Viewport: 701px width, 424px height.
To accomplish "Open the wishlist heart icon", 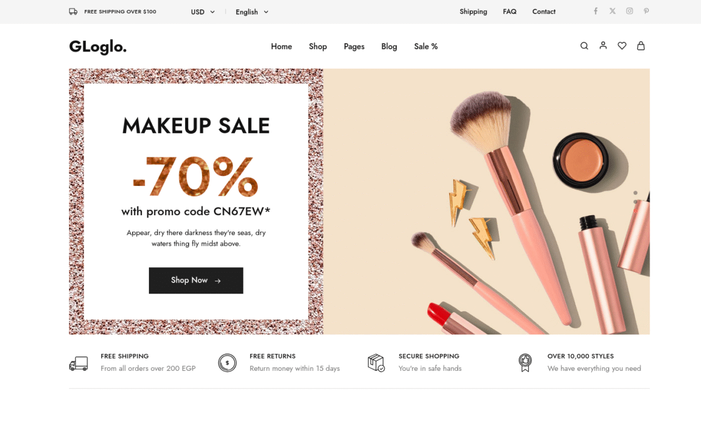I will tap(622, 46).
